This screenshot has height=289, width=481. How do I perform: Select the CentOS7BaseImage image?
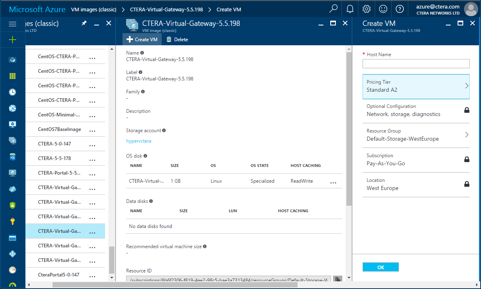(x=59, y=129)
